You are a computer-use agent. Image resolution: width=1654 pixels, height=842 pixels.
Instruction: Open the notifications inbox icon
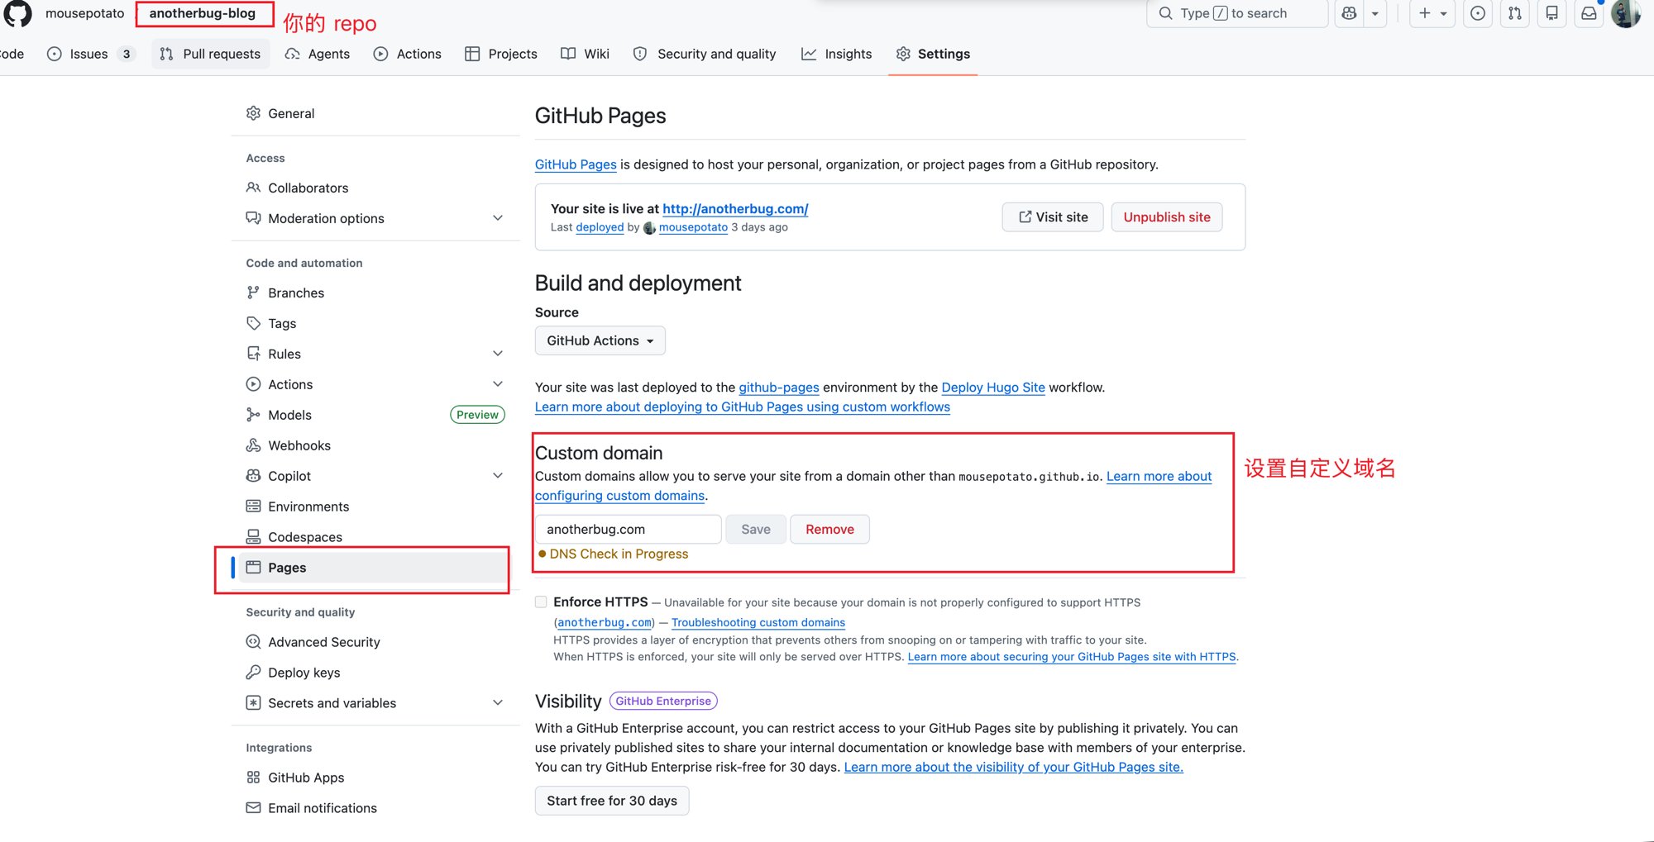[1589, 13]
